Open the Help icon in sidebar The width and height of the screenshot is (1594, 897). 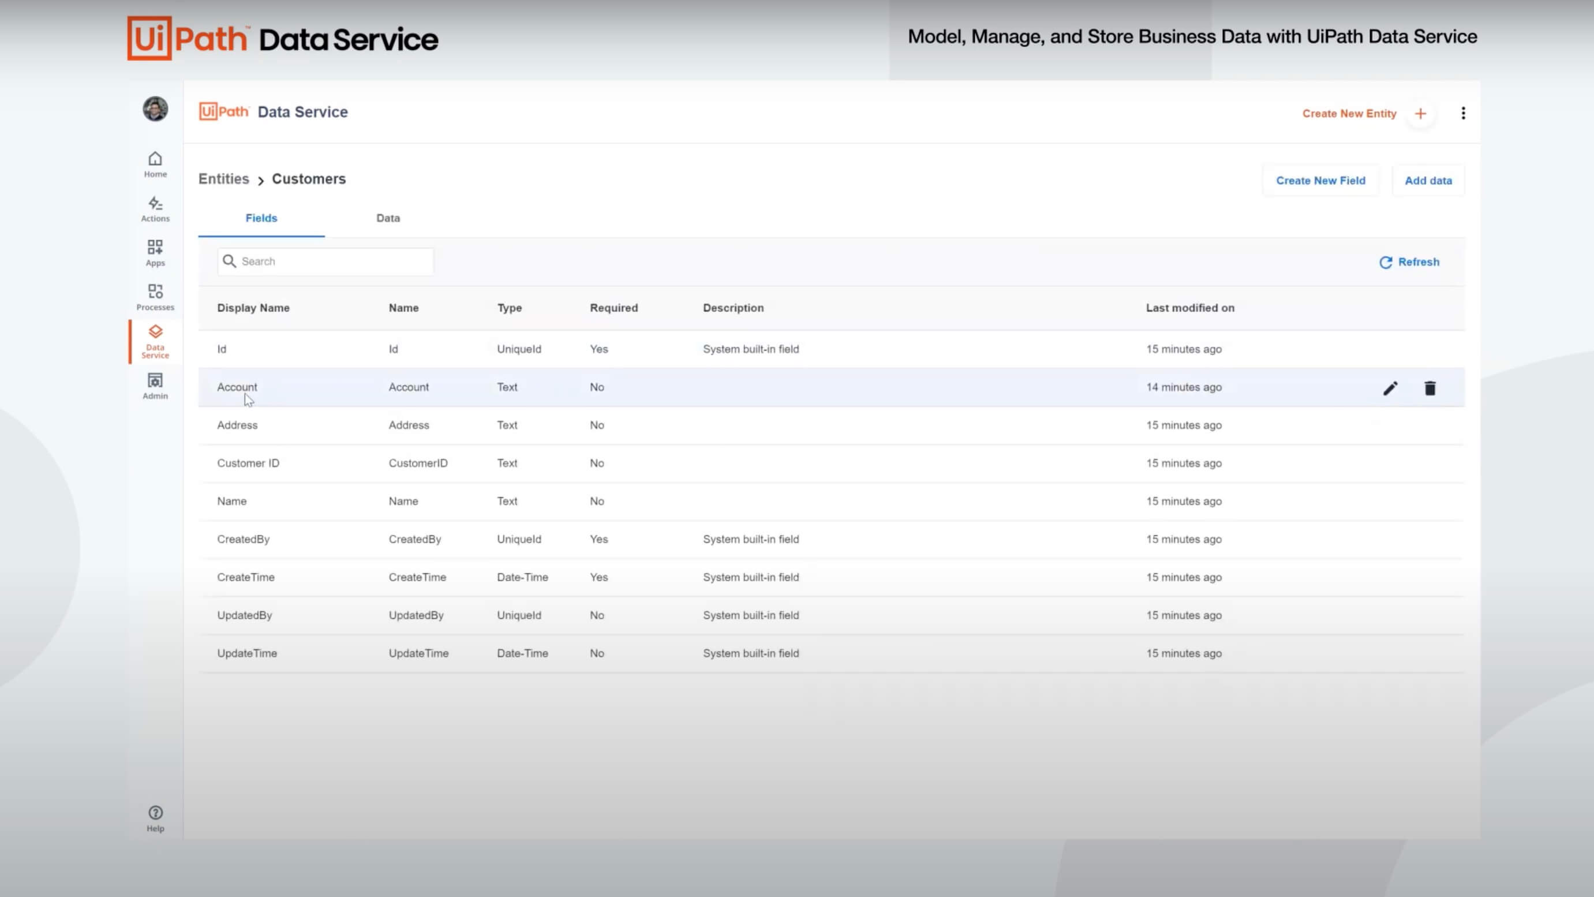pyautogui.click(x=155, y=819)
